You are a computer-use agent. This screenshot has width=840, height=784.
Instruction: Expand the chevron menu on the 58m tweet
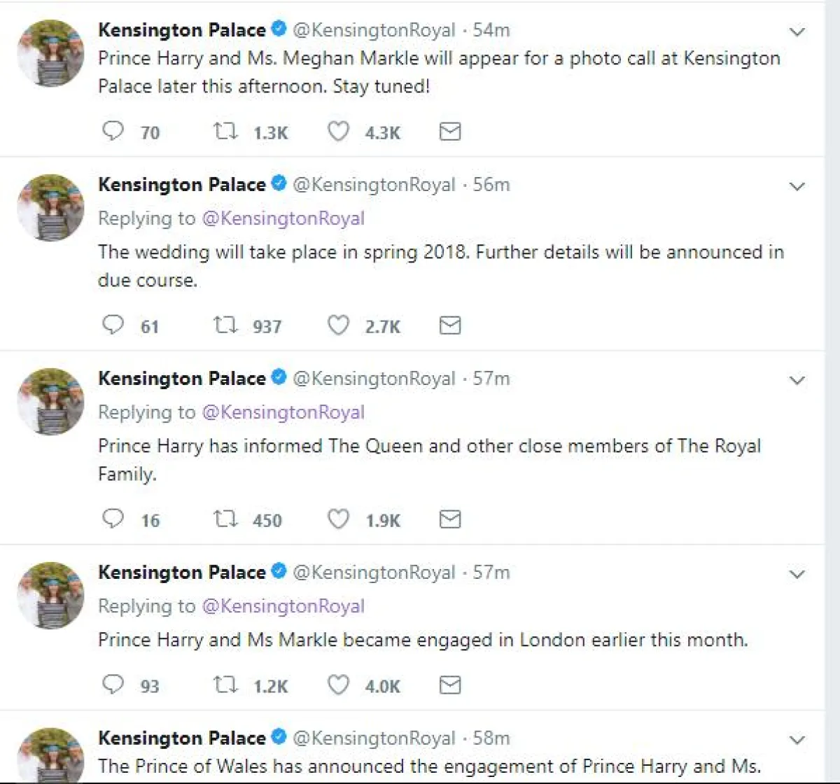point(797,740)
